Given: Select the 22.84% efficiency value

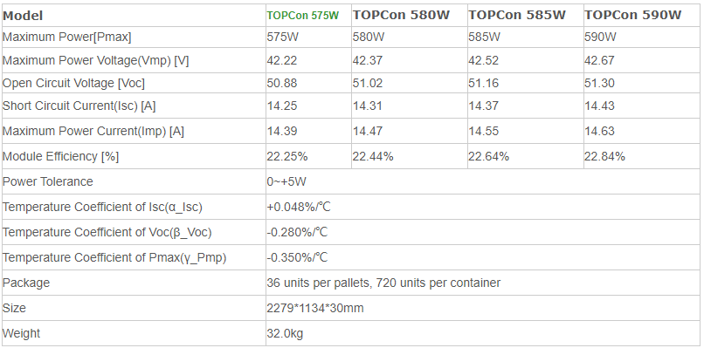Looking at the screenshot, I should pos(604,156).
